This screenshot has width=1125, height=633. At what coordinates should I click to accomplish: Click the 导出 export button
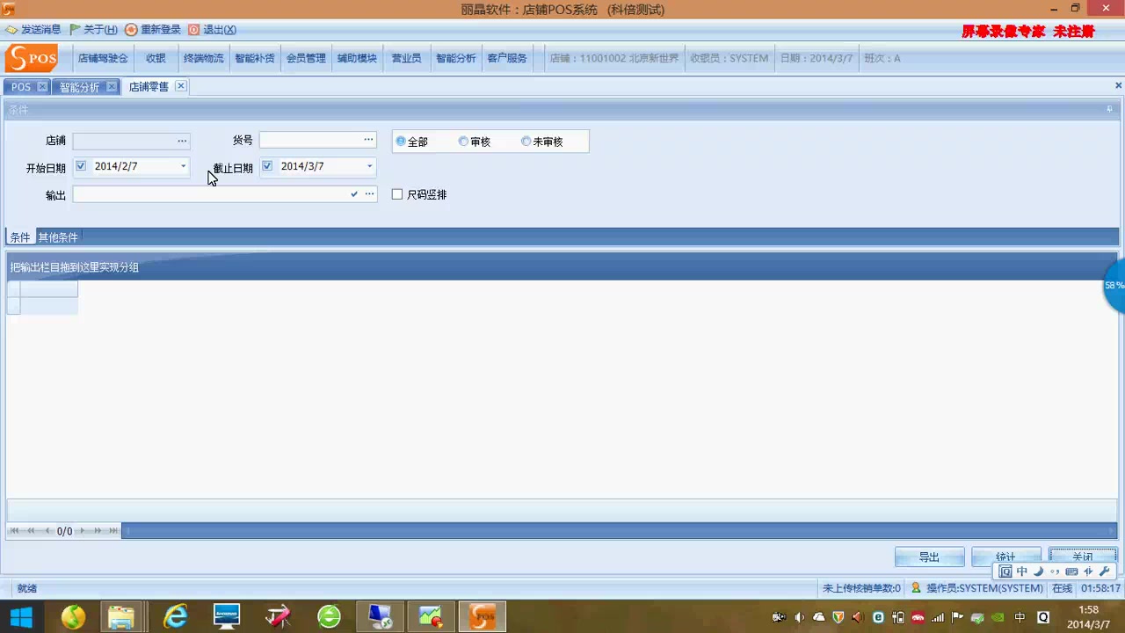(929, 557)
